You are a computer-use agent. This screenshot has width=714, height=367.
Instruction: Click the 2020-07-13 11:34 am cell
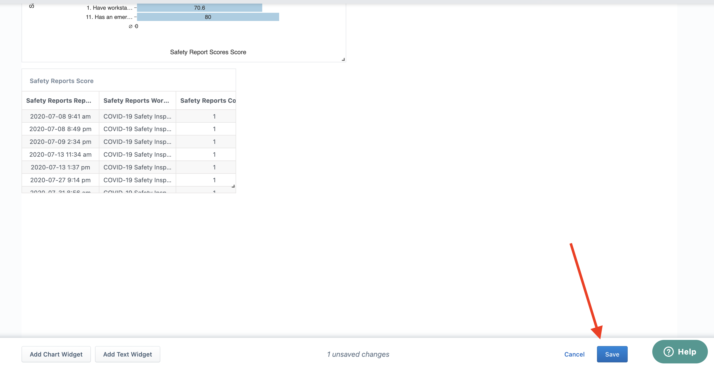[60, 154]
